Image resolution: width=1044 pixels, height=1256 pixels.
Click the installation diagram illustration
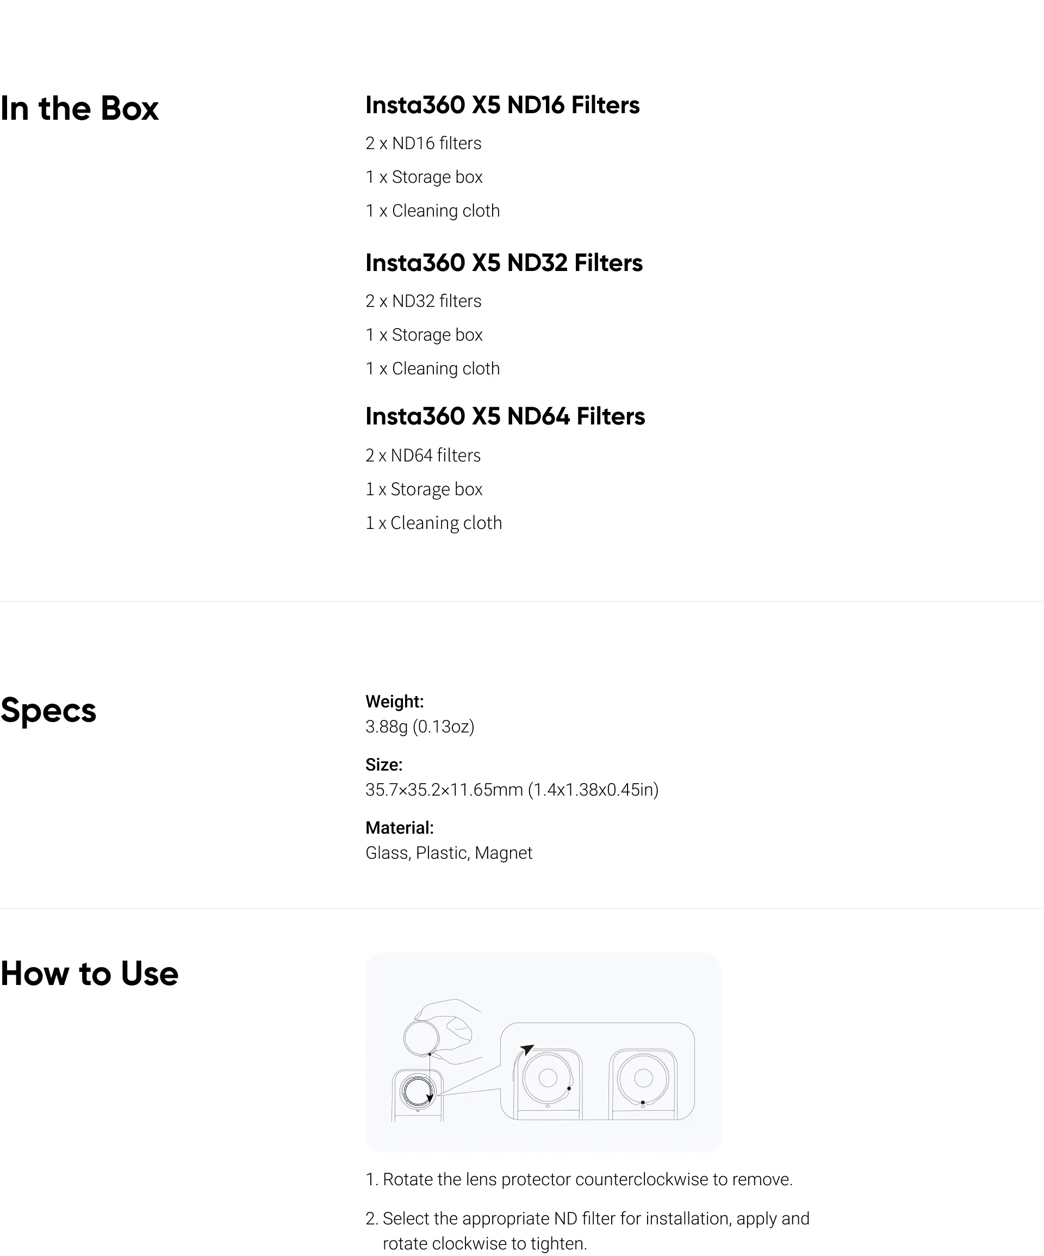tap(543, 1052)
